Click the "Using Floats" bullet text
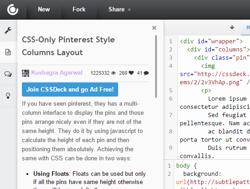 coord(51,174)
